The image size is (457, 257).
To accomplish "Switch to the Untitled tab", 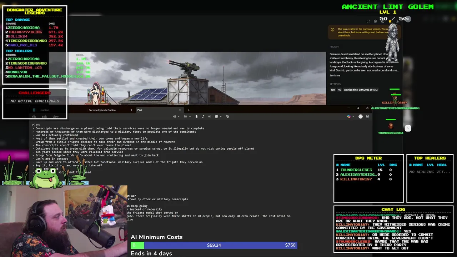I will point(45,110).
